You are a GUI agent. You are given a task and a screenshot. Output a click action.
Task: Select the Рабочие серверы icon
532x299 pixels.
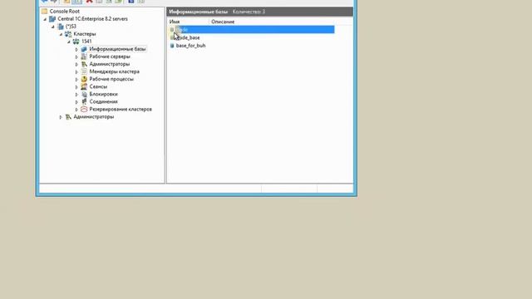click(84, 56)
